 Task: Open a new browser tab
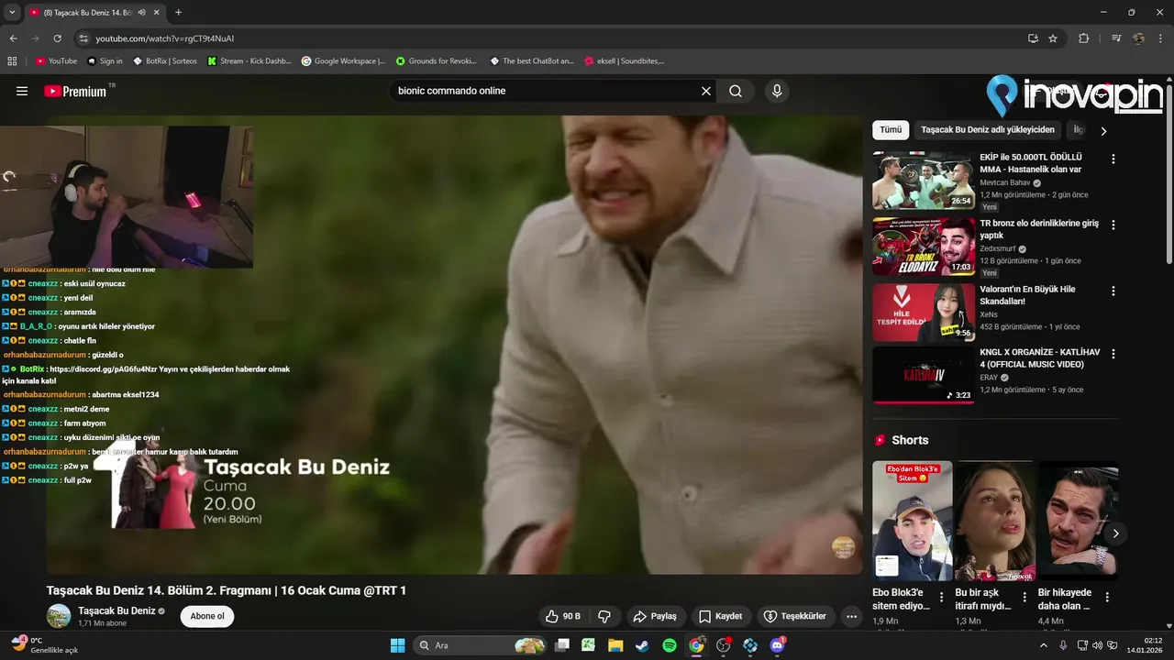[x=178, y=13]
